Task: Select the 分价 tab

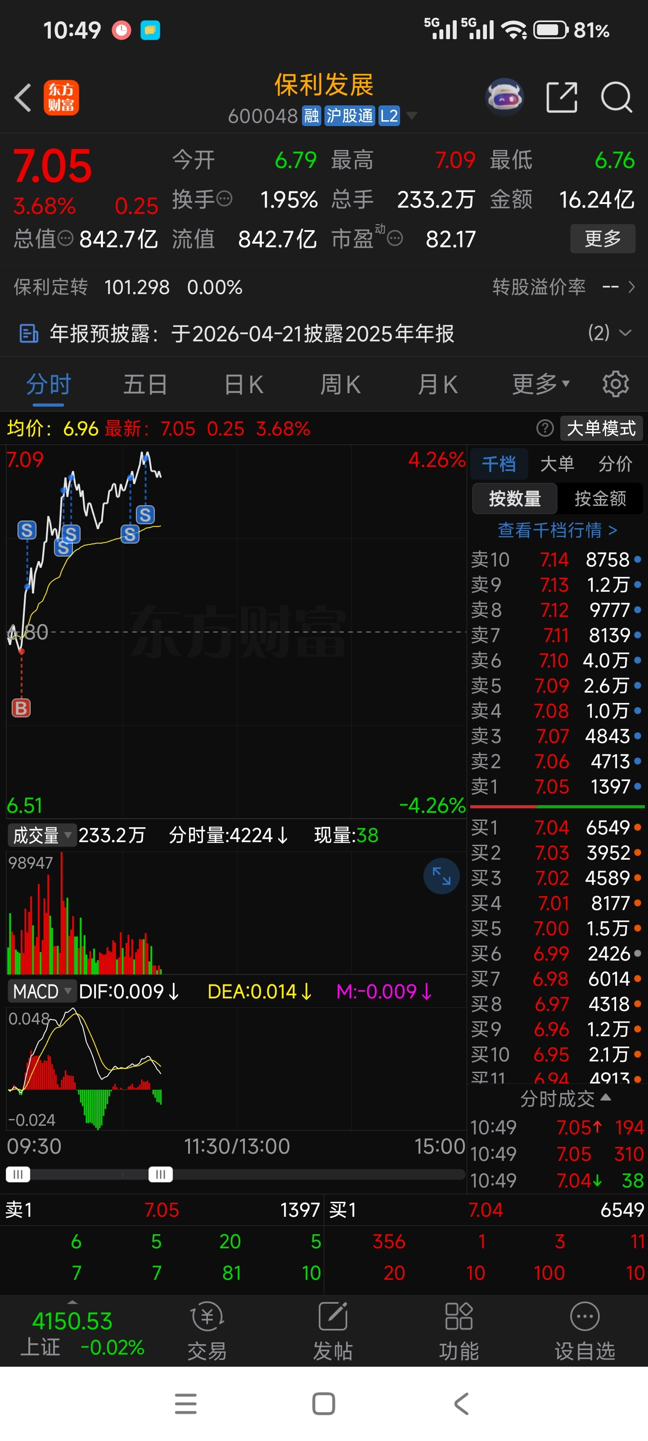Action: [x=615, y=464]
